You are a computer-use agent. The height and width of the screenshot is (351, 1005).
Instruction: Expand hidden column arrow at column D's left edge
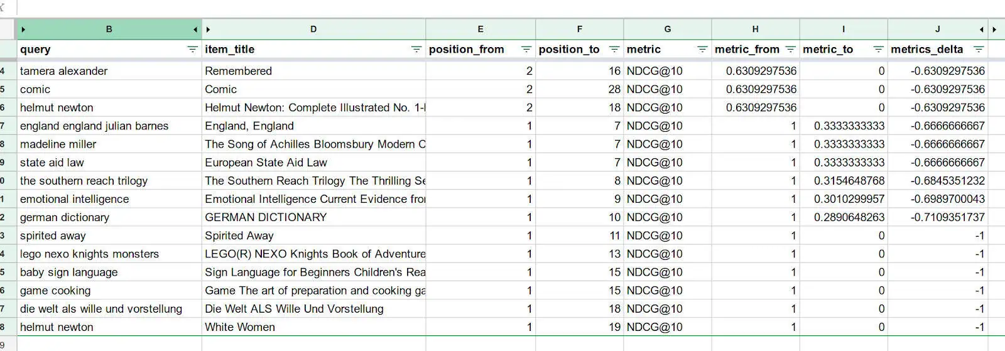pyautogui.click(x=208, y=30)
